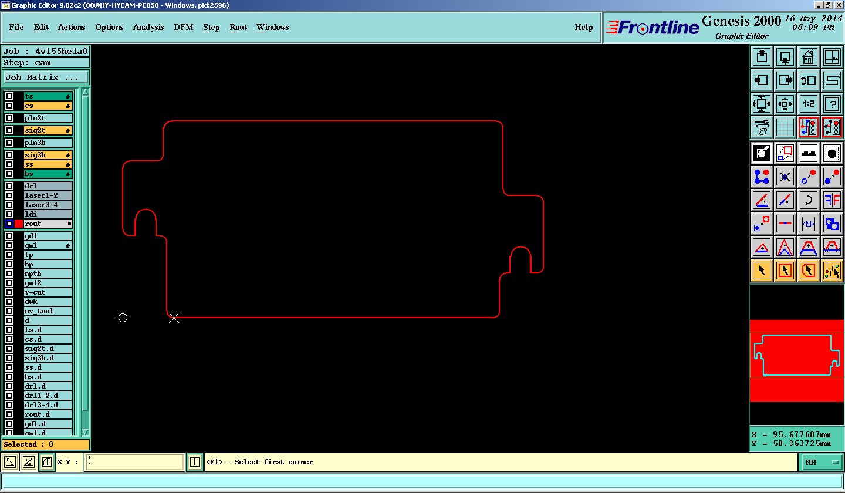Click the ruler measurement icon
Viewport: 845px width, 493px height.
(809, 154)
